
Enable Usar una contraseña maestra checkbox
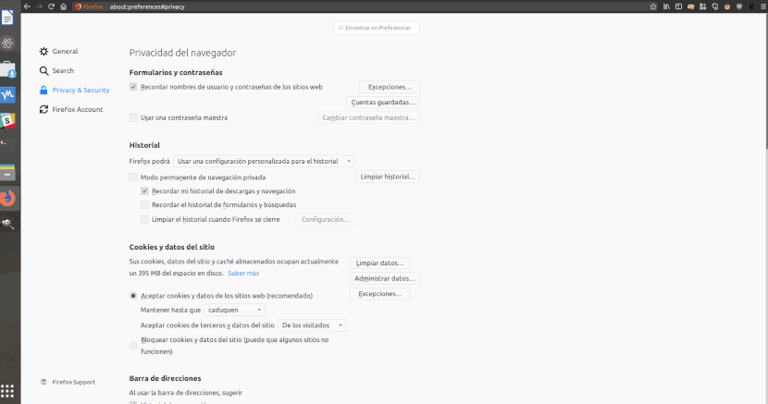pos(133,117)
